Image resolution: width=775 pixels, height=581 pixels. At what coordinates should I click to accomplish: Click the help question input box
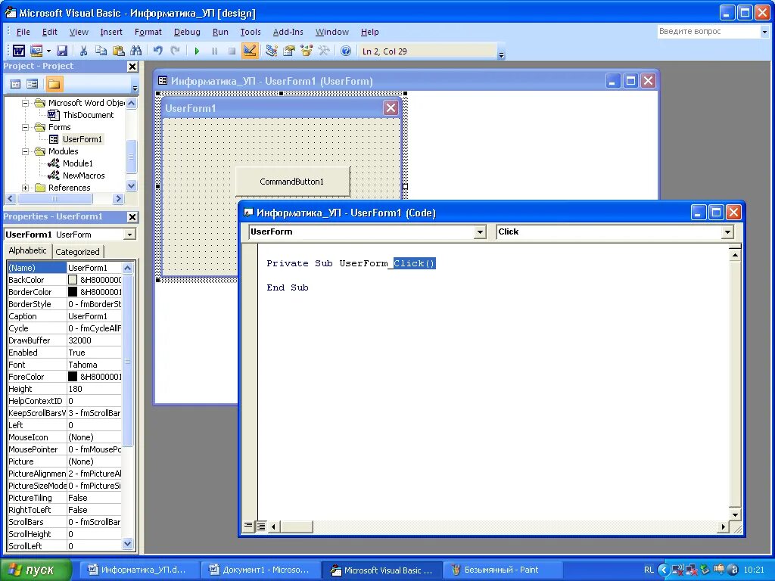tap(708, 32)
